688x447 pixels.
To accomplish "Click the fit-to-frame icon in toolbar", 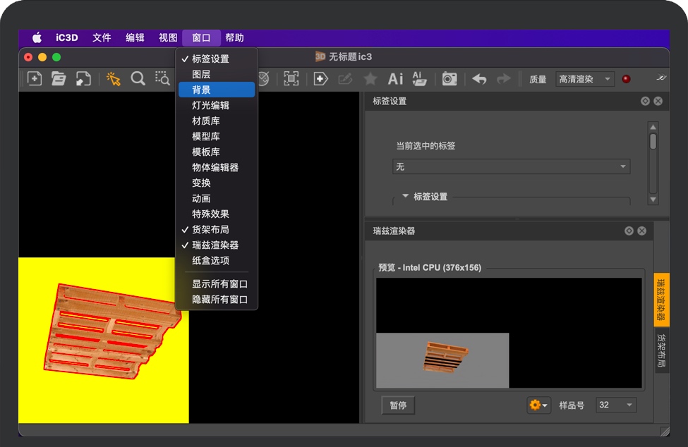I will (x=291, y=79).
